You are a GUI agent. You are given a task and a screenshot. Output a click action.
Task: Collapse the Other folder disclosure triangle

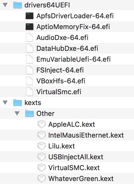17,114
